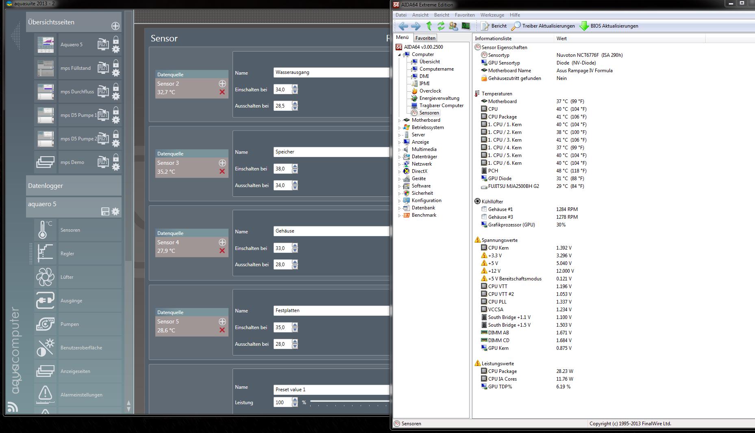Toggle the lock icon for mps Demo page

pos(116,157)
